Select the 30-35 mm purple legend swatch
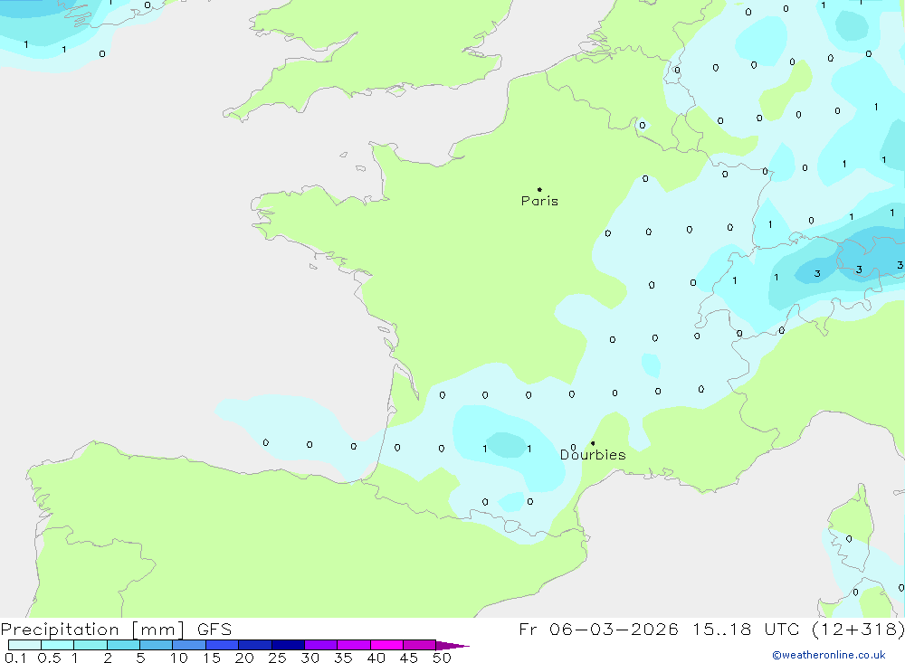This screenshot has width=905, height=663. (320, 645)
